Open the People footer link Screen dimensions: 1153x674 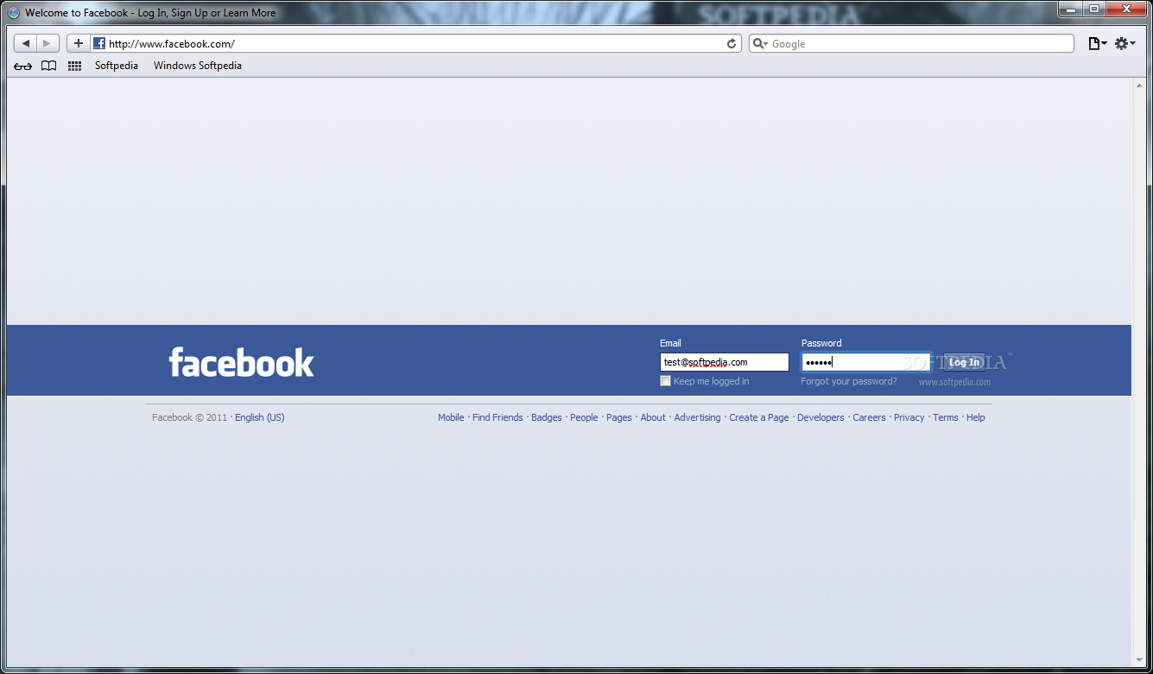[x=584, y=417]
